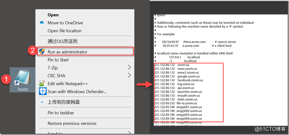
Task: Click the static.zoom.us host entry
Action: pos(176,99)
